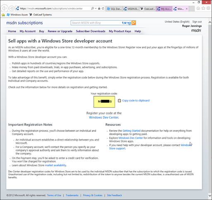Expand the address bar search dropdown arrow
Image resolution: width=212 pixels, height=200 pixels.
pyautogui.click(x=96, y=9)
